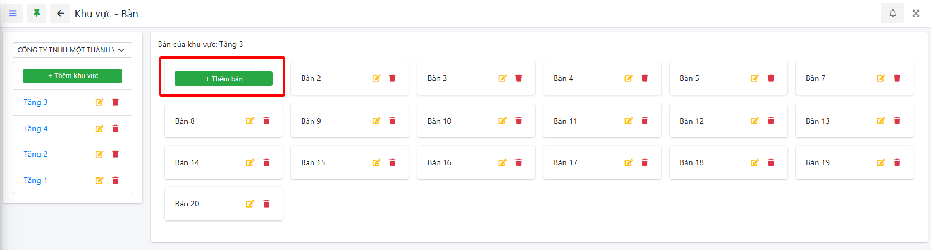Viewport: 931px width, 250px height.
Task: Select the Tầng 1 area
Action: click(x=36, y=181)
